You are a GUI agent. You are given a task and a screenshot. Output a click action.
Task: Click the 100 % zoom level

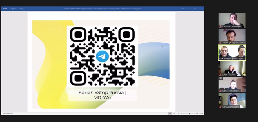tap(201, 113)
